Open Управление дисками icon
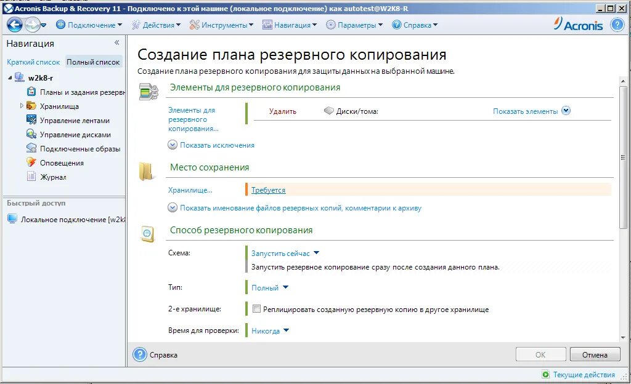 click(31, 134)
